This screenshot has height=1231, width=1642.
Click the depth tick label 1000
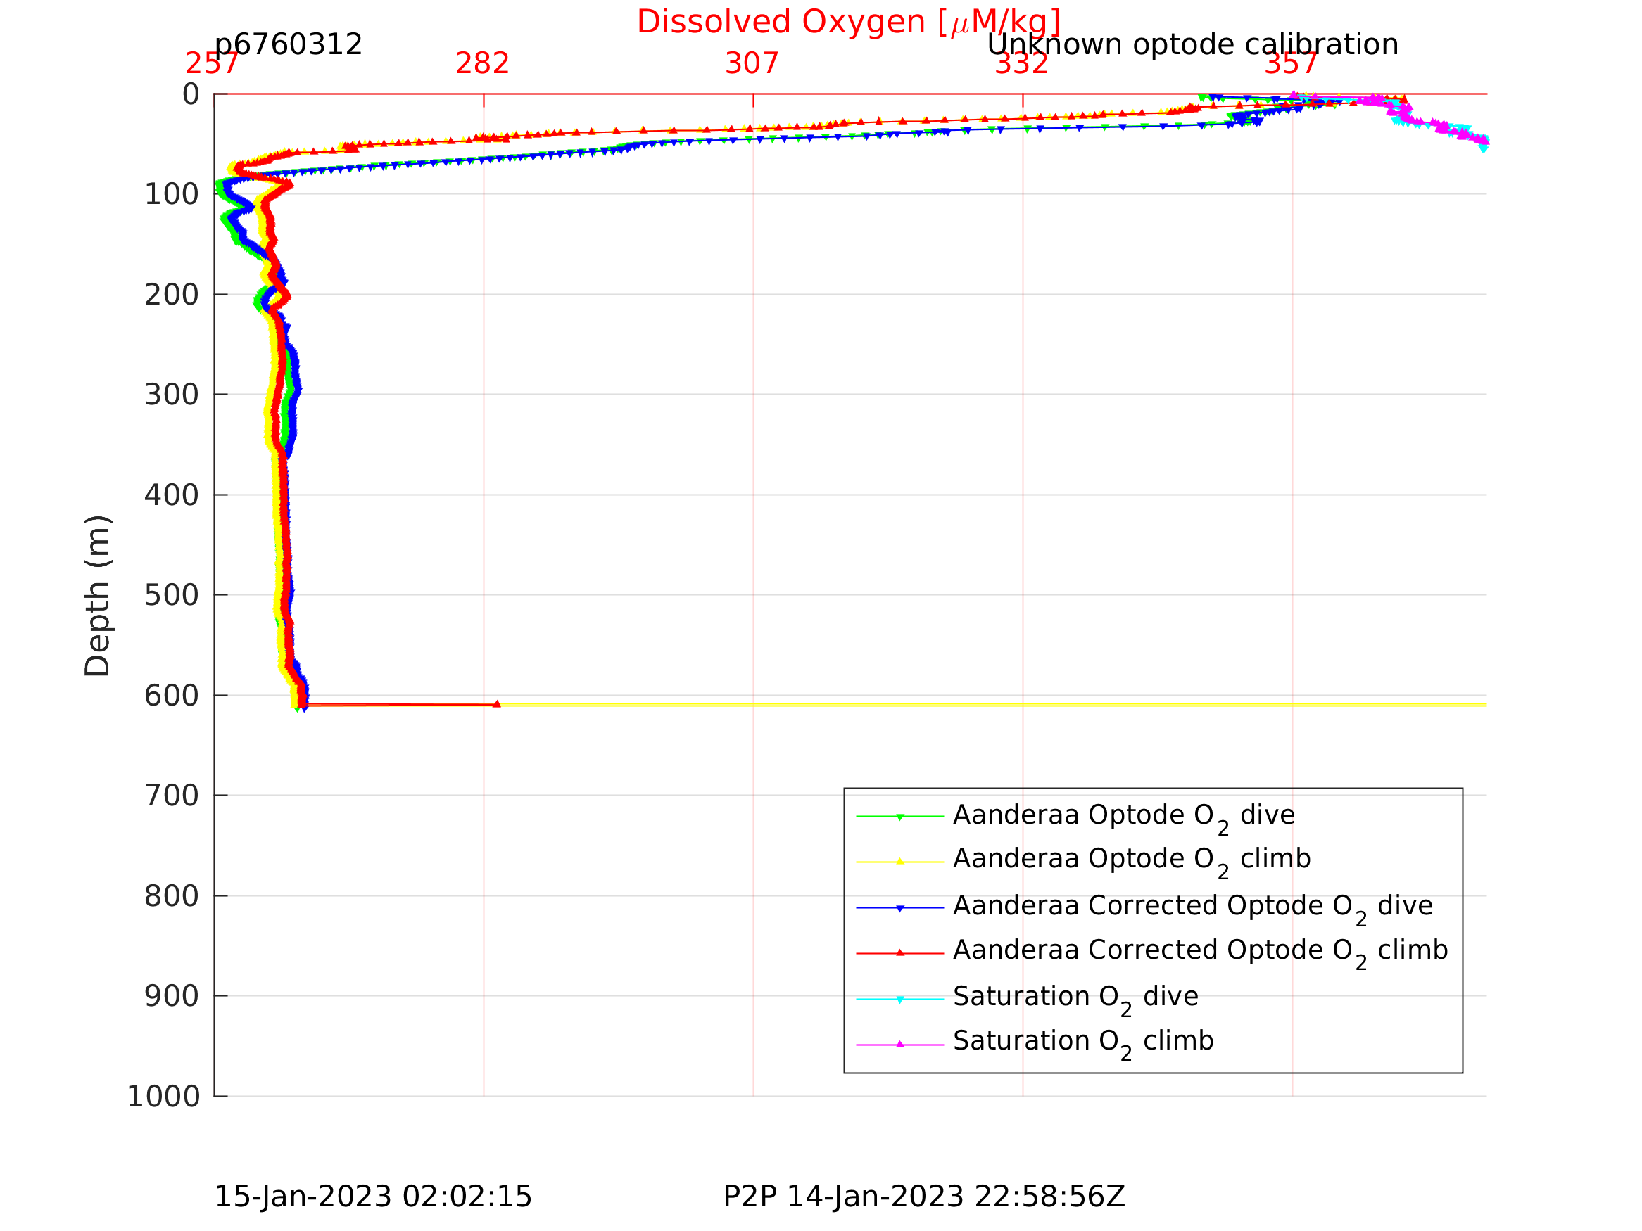163,1097
